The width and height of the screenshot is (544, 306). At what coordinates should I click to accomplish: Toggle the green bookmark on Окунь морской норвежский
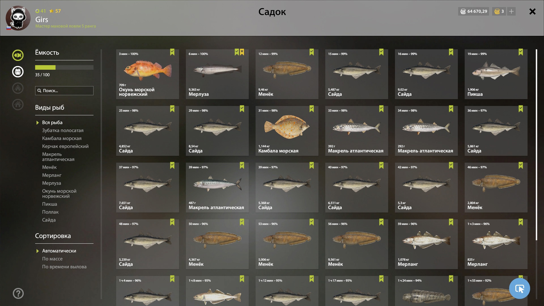172,52
